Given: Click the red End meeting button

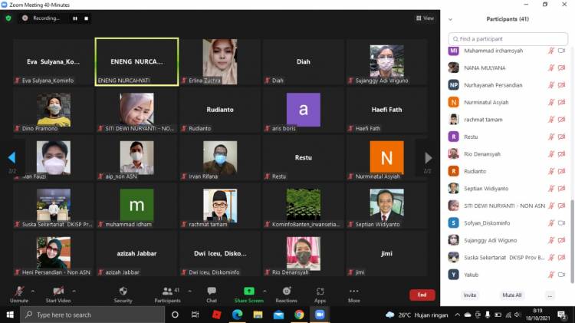Looking at the screenshot, I should point(421,295).
